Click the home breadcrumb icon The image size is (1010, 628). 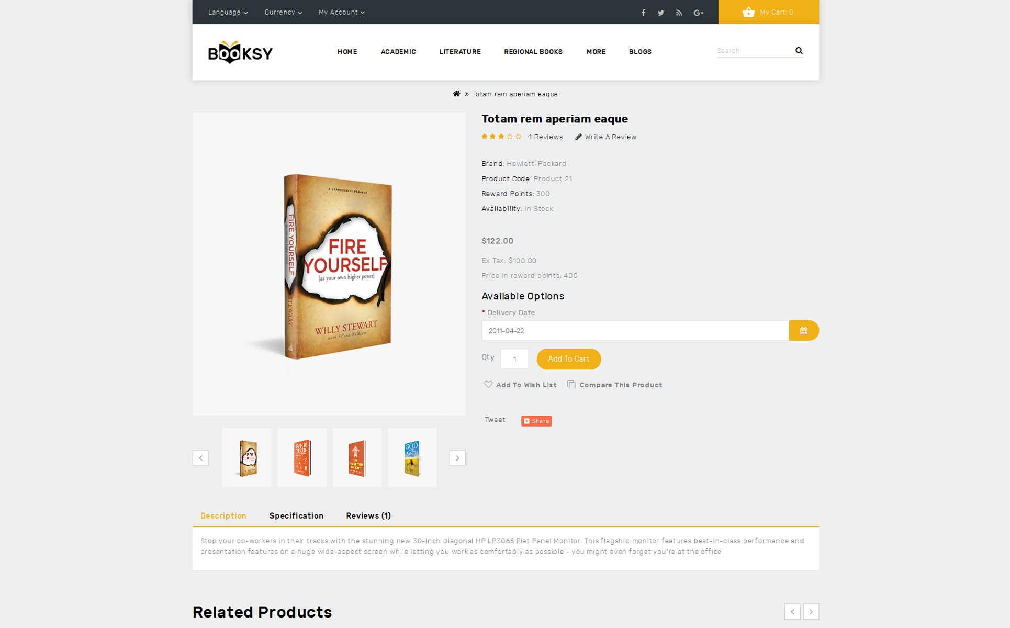coord(456,94)
